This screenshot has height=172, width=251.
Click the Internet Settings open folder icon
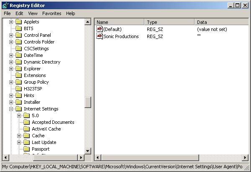19,109
